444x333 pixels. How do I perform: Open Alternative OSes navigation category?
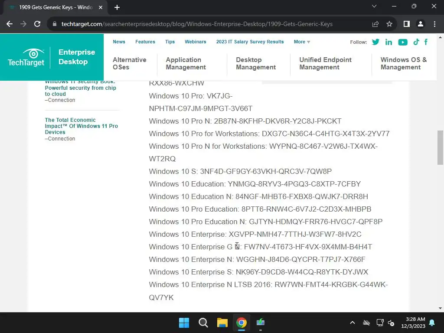click(129, 63)
